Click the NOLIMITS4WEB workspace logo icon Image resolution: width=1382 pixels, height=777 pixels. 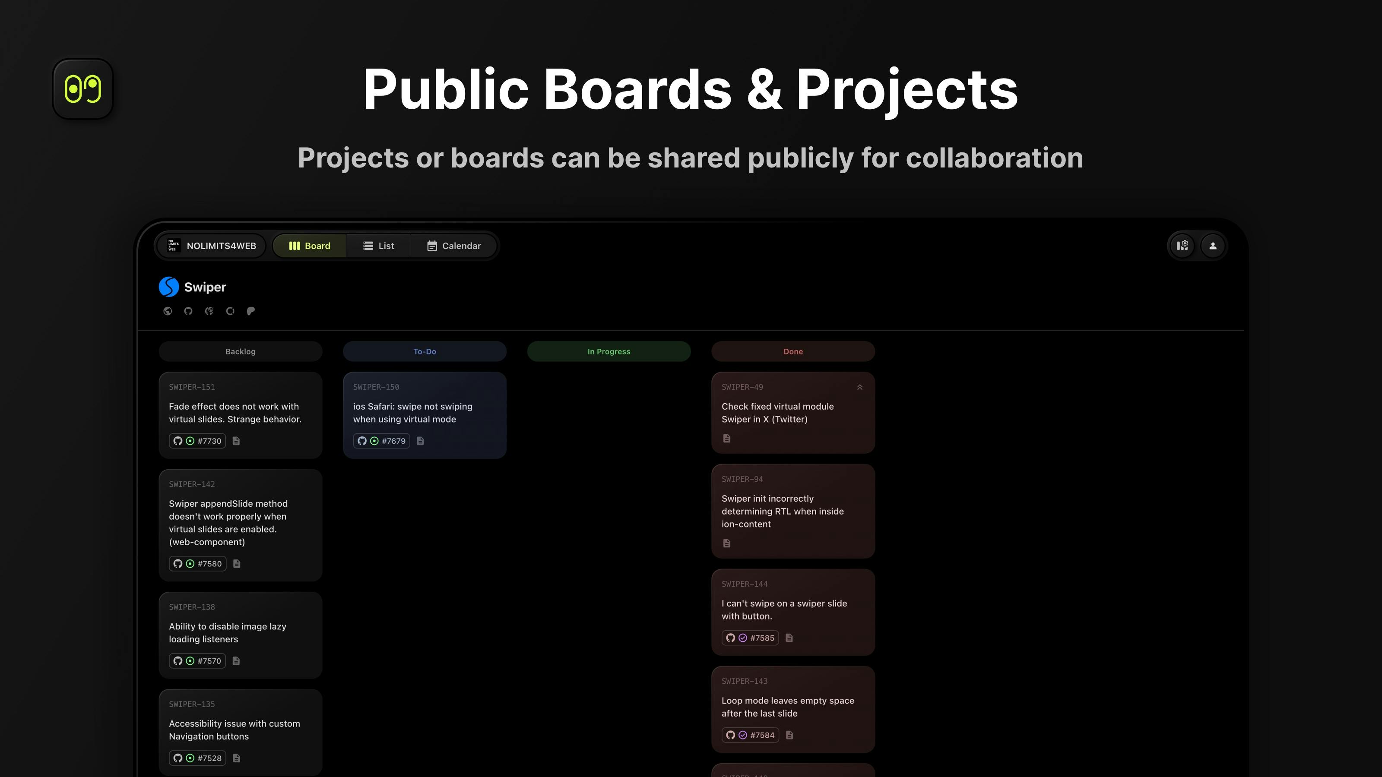tap(173, 246)
